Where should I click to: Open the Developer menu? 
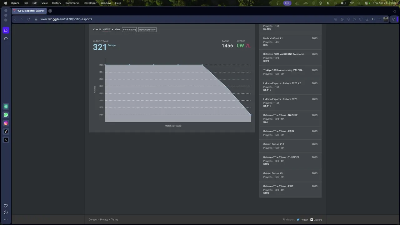coord(90,3)
